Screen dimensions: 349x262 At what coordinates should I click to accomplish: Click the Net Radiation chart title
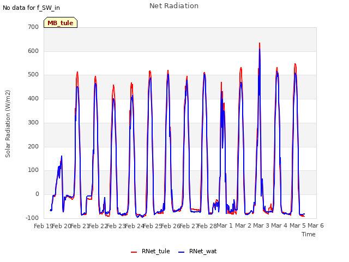point(174,6)
